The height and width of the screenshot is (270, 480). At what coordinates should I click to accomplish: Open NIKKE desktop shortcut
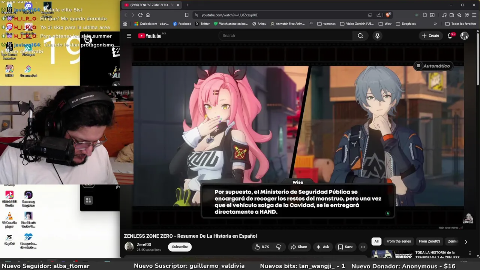[9, 71]
